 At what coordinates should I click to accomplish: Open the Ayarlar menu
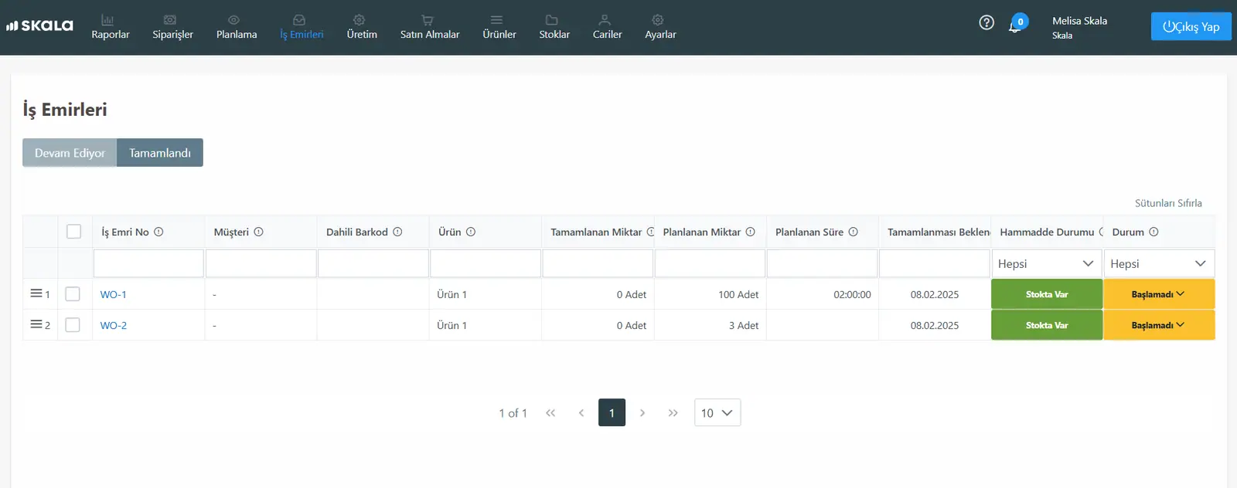click(660, 27)
